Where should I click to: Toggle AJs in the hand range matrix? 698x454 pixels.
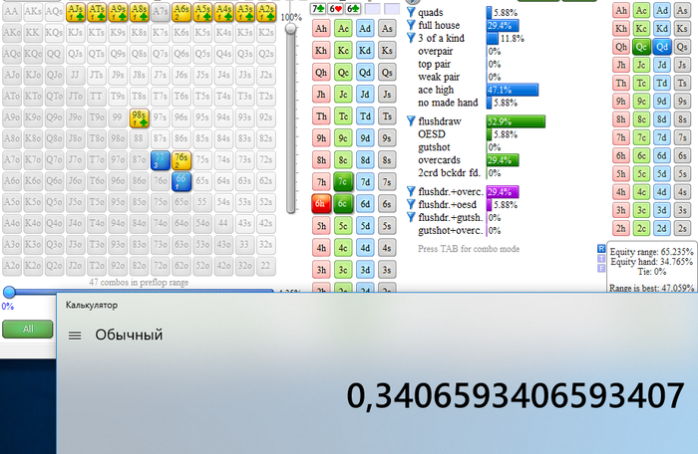(75, 12)
